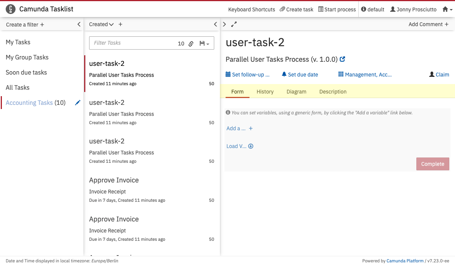
Task: Maximize the task view with the expand arrows icon
Action: (x=234, y=24)
